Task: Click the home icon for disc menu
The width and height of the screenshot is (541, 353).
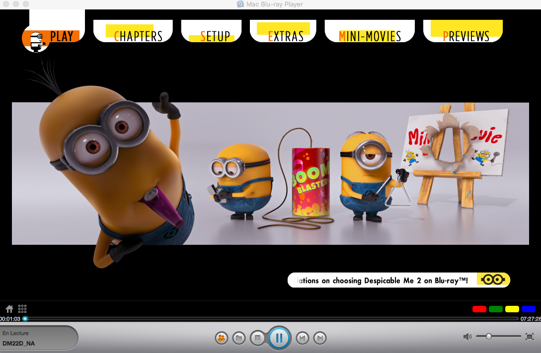Action: tap(9, 309)
